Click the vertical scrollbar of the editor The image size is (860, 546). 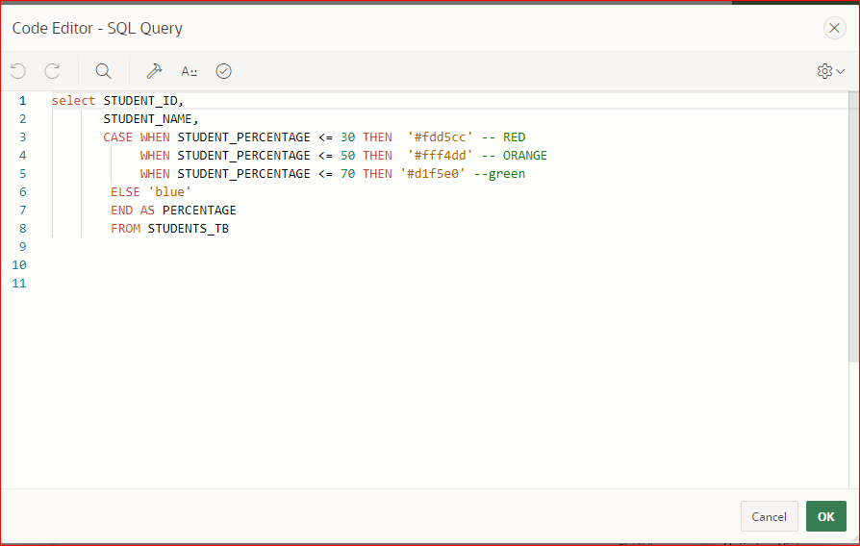pos(853,227)
